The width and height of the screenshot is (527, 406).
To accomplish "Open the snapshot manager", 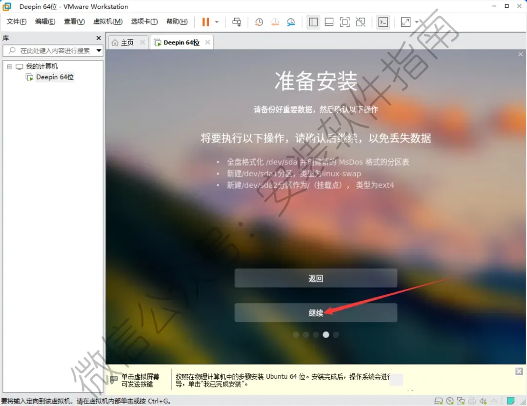I will point(291,22).
